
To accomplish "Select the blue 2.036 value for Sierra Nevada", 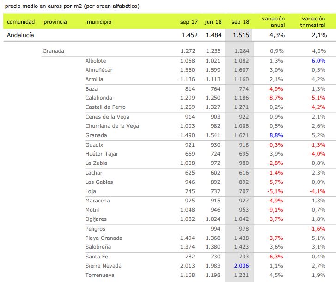I will (241, 266).
